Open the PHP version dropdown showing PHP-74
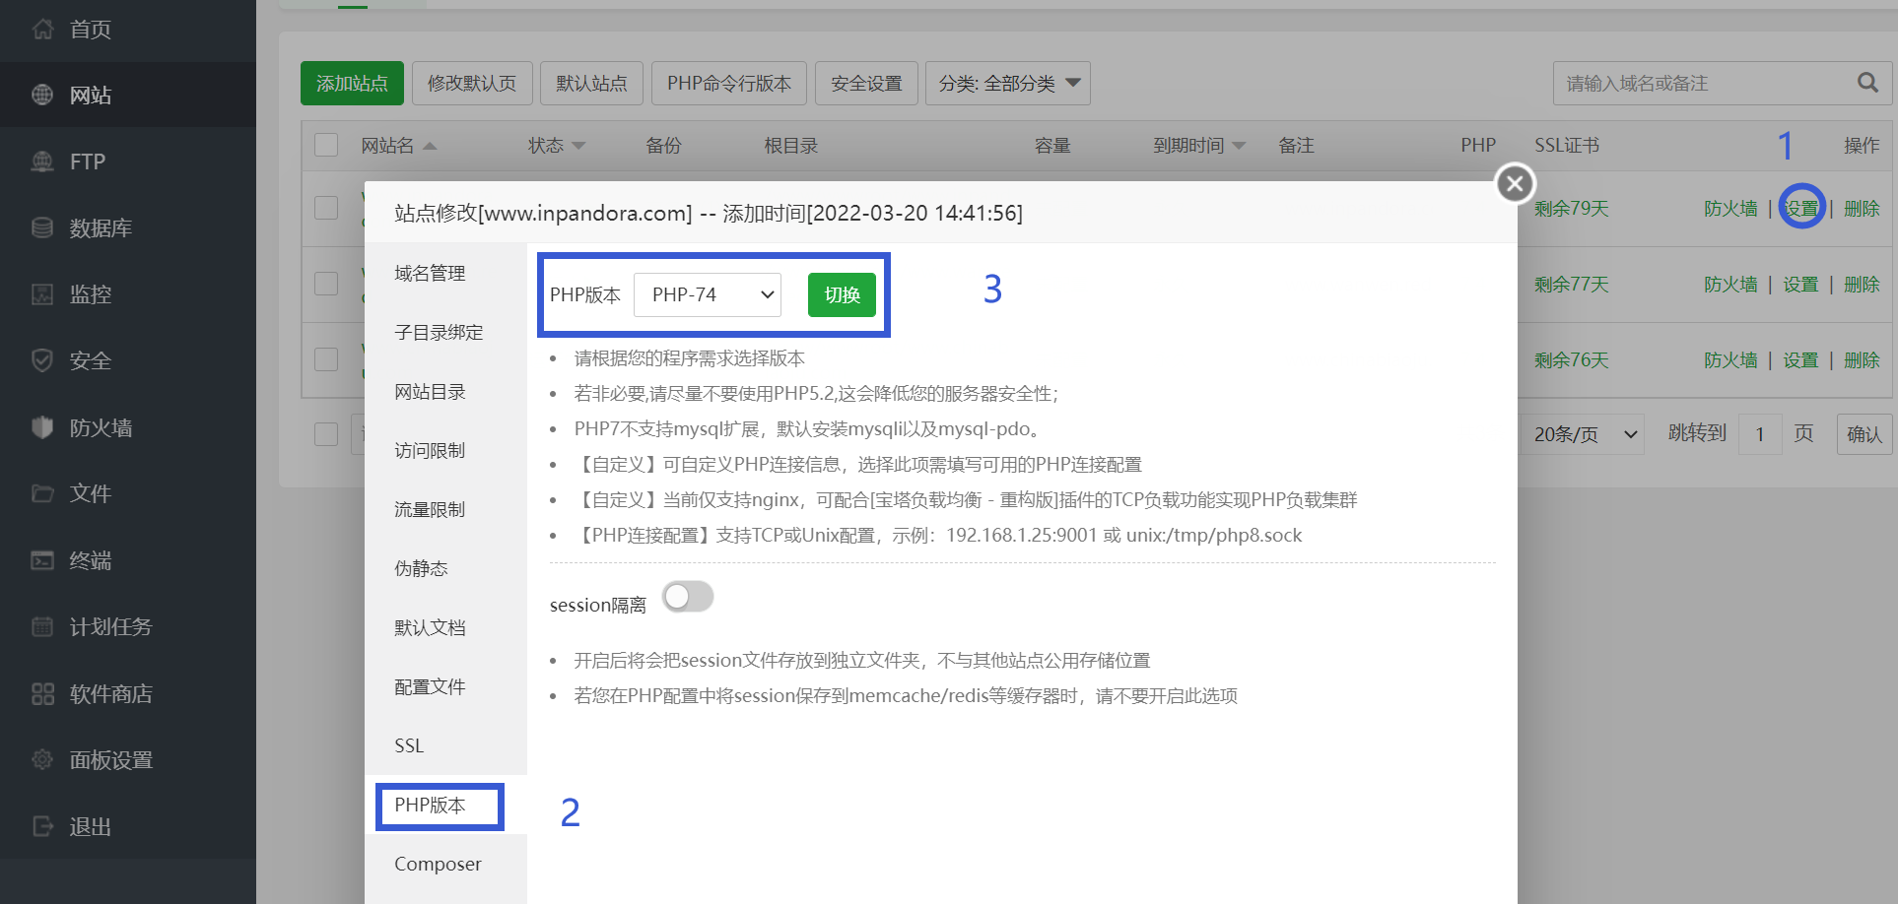The height and width of the screenshot is (904, 1898). tap(707, 293)
